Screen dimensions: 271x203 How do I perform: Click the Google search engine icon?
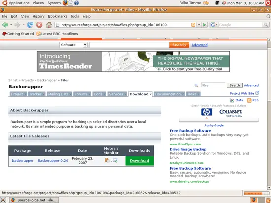click(x=213, y=25)
